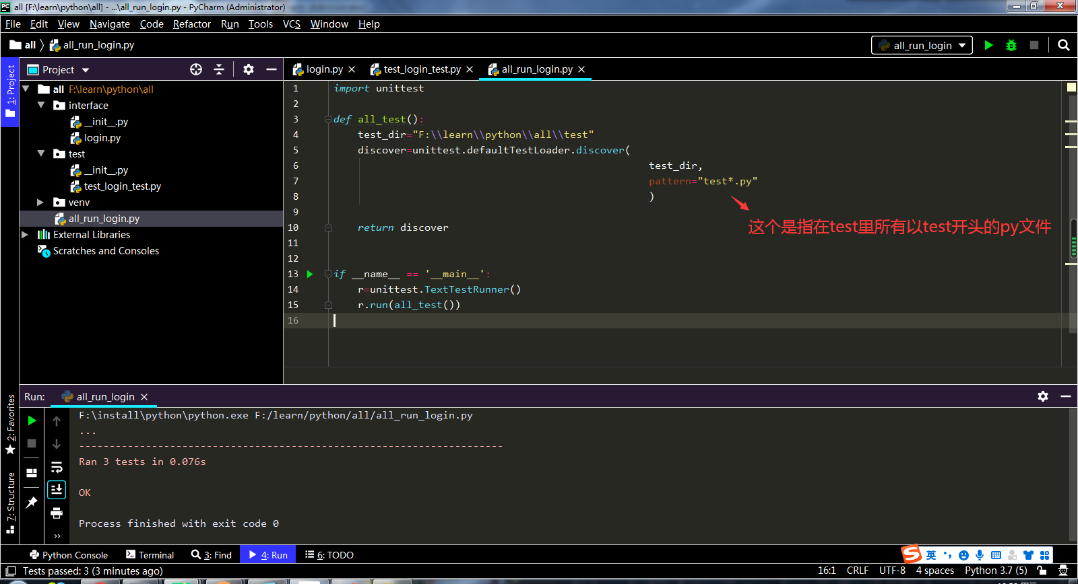The height and width of the screenshot is (584, 1078).
Task: Click the CRLF line separator widget
Action: click(x=858, y=571)
